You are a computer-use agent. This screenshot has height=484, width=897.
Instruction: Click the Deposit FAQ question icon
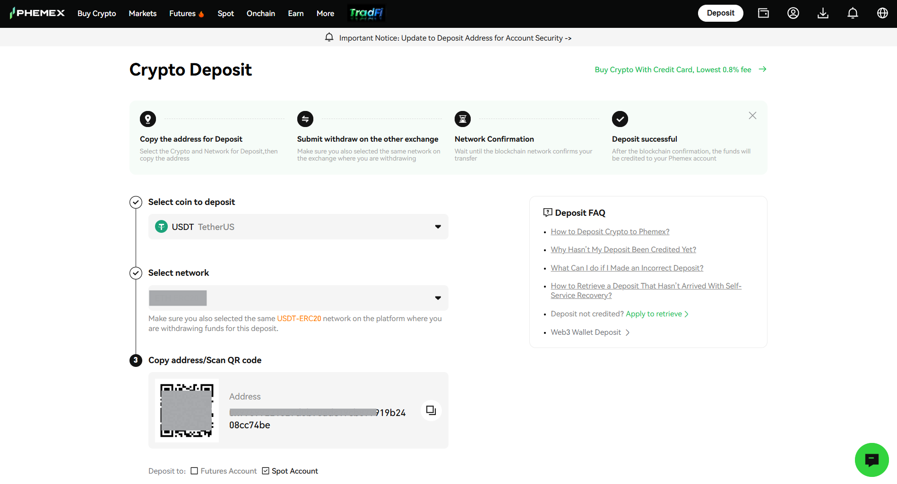point(548,212)
